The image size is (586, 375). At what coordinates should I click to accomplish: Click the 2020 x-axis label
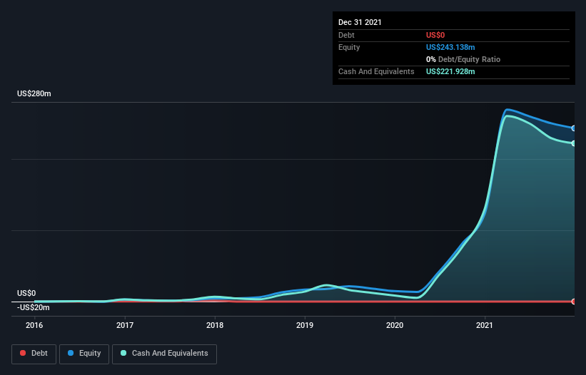[395, 325]
